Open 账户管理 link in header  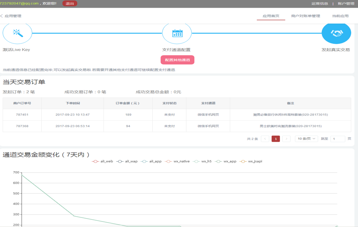pyautogui.click(x=346, y=4)
